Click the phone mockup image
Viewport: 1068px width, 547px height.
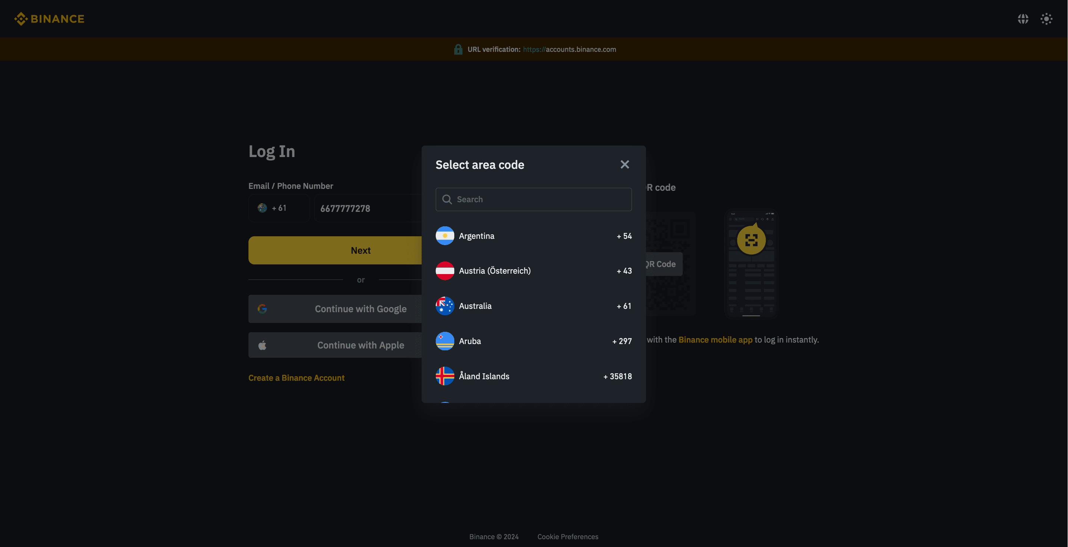[751, 264]
